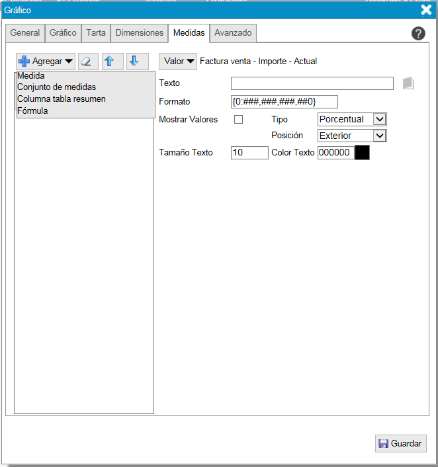Screen dimensions: 438x467
Task: Move measure down with the down arrow
Action: click(134, 62)
